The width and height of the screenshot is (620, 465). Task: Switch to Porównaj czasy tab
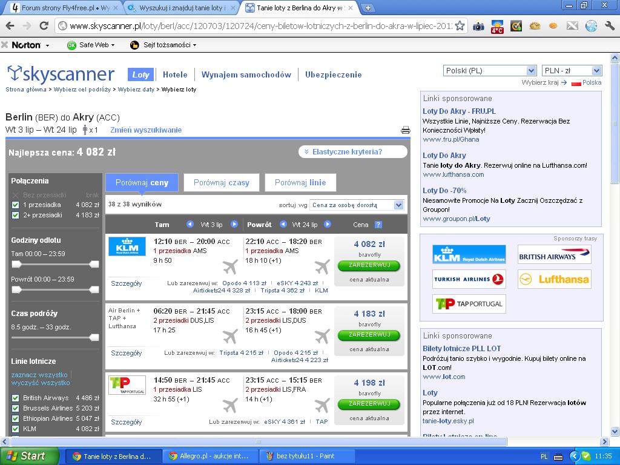(222, 183)
